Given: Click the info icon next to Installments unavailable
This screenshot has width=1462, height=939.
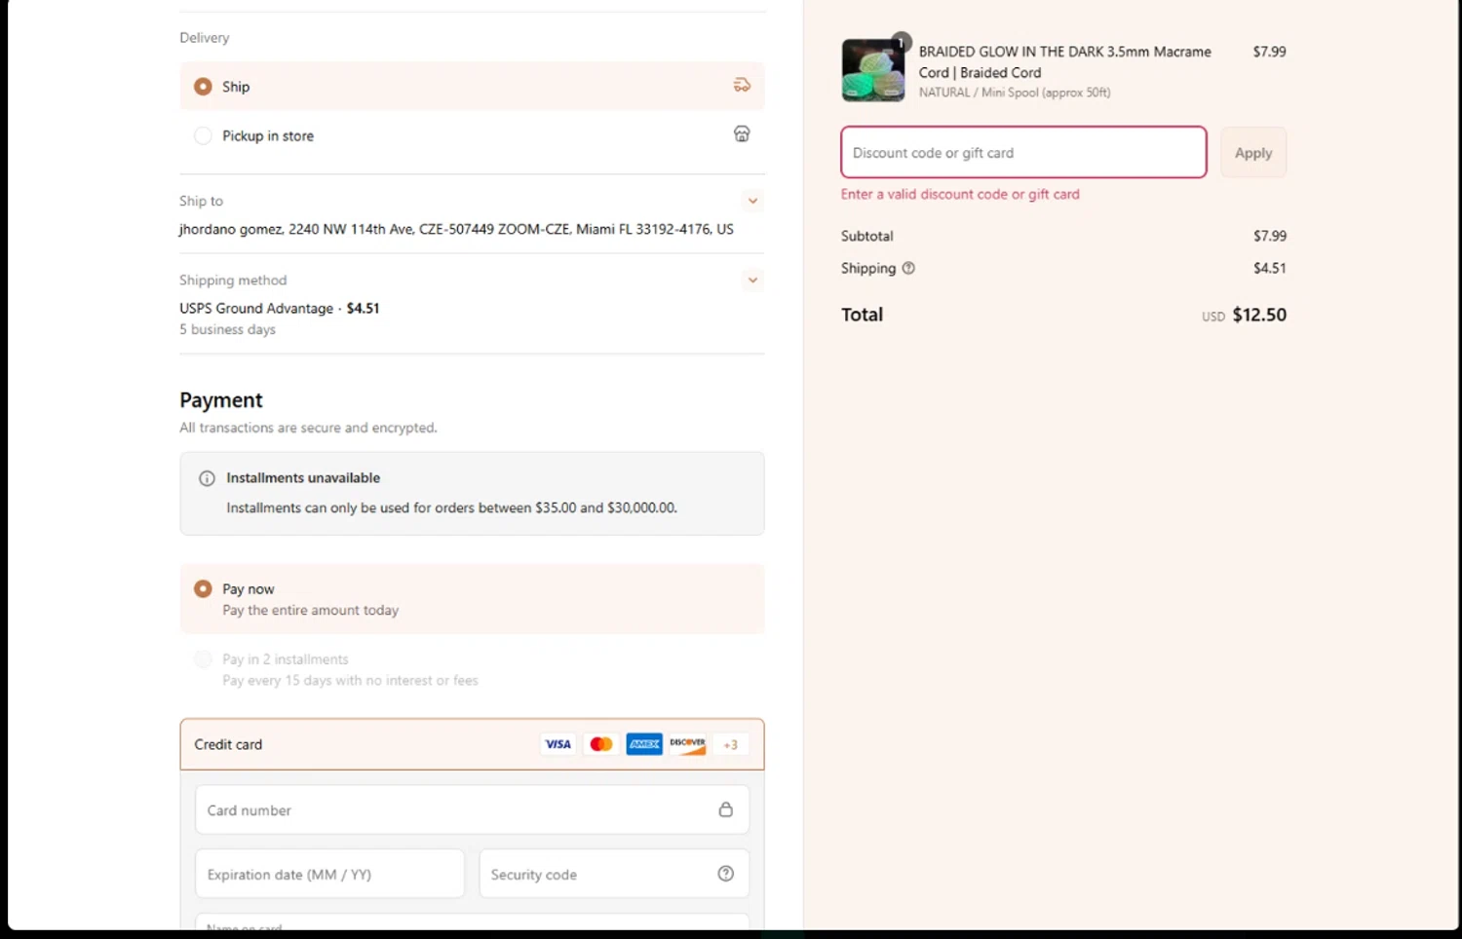Looking at the screenshot, I should click(x=207, y=478).
